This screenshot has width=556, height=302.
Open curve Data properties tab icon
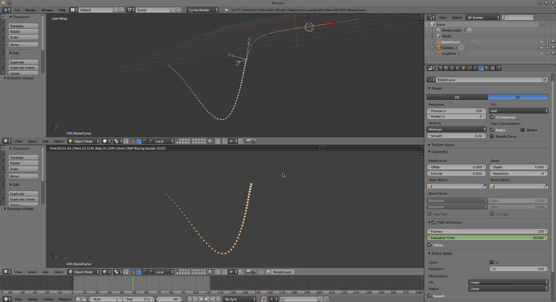click(481, 68)
